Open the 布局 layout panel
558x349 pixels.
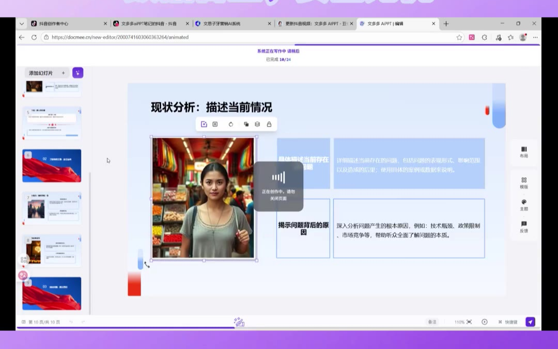[524, 152]
